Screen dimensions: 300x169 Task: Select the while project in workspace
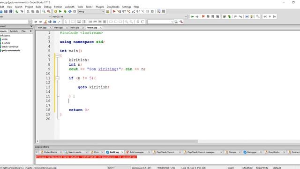5,39
